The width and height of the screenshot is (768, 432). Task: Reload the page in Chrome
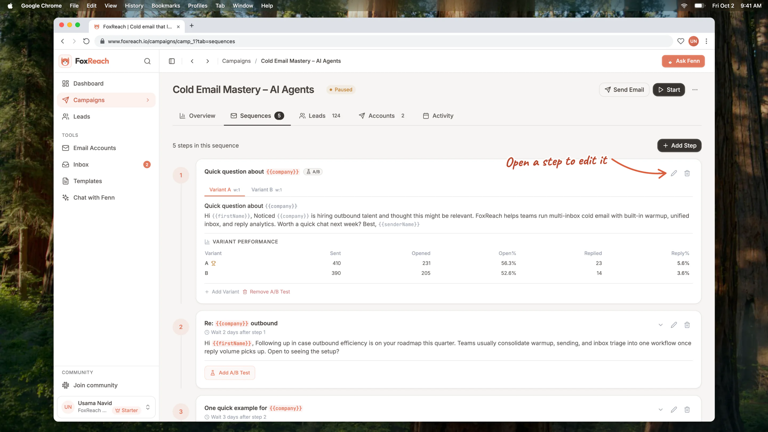pos(86,41)
